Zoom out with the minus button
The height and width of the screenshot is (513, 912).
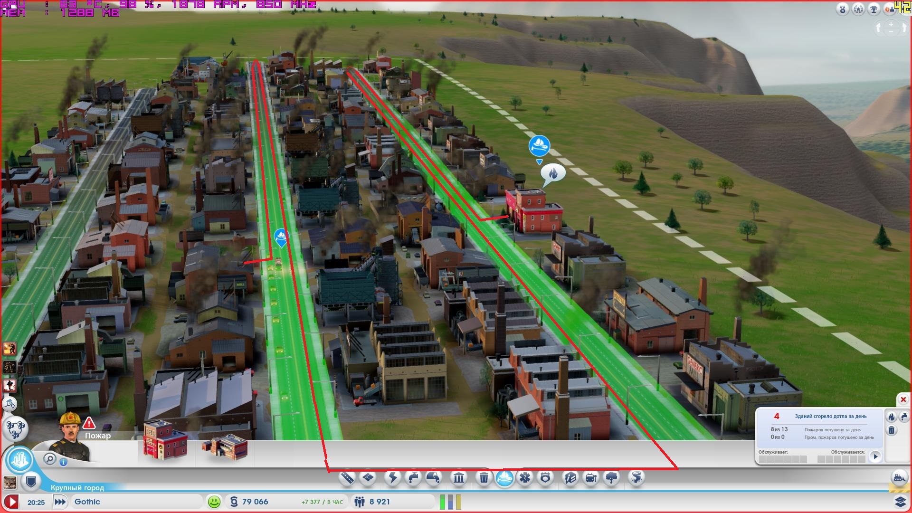(891, 31)
